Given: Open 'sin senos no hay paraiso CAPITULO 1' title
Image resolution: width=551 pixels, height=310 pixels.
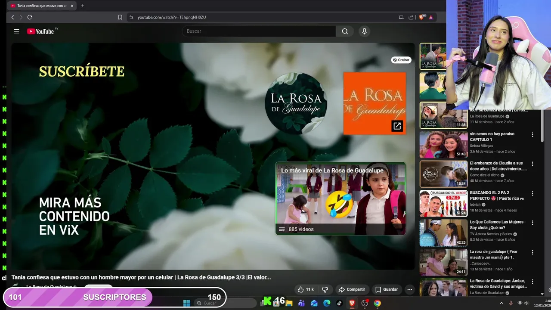Looking at the screenshot, I should [x=492, y=136].
